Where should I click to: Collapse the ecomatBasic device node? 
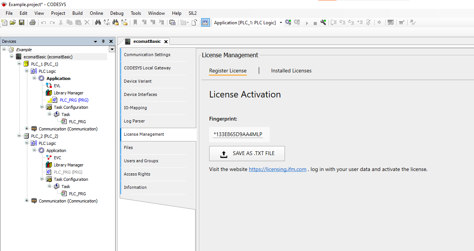coord(11,56)
